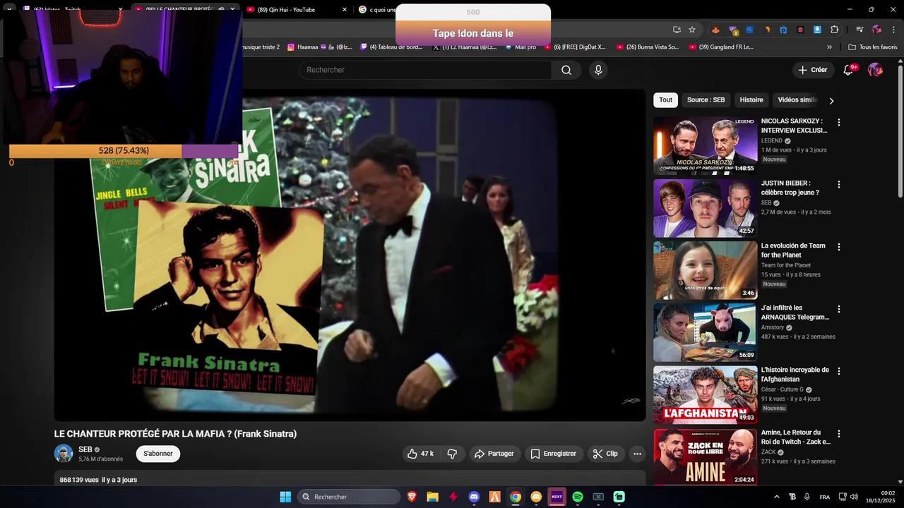Image resolution: width=904 pixels, height=508 pixels.
Task: Open the Chrome extensions puzzle icon
Action: (834, 30)
